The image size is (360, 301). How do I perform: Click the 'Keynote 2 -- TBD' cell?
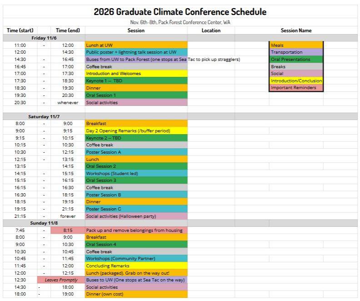click(x=136, y=138)
